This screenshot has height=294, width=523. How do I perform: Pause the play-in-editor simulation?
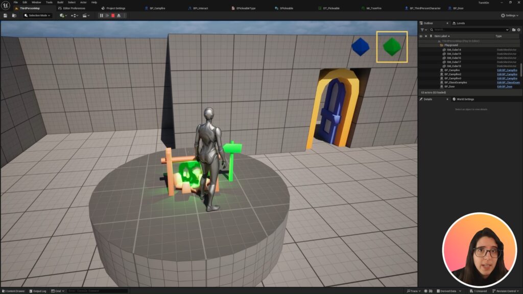[102, 16]
